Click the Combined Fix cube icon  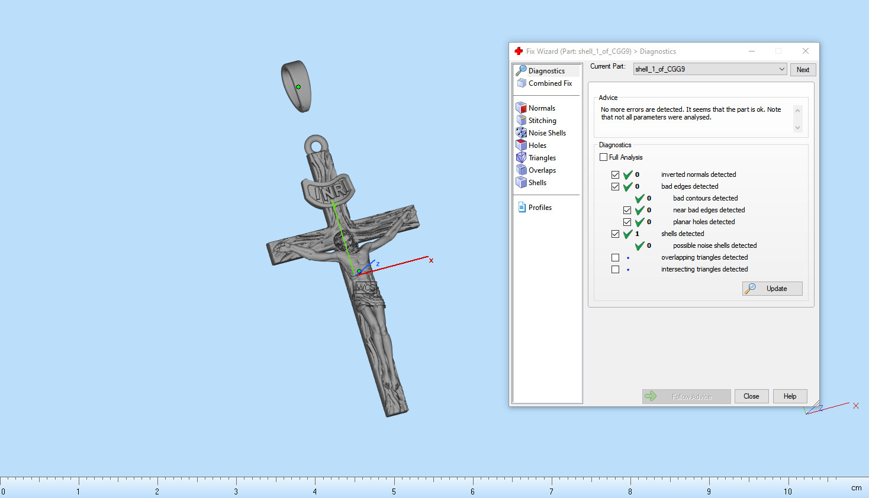(522, 83)
